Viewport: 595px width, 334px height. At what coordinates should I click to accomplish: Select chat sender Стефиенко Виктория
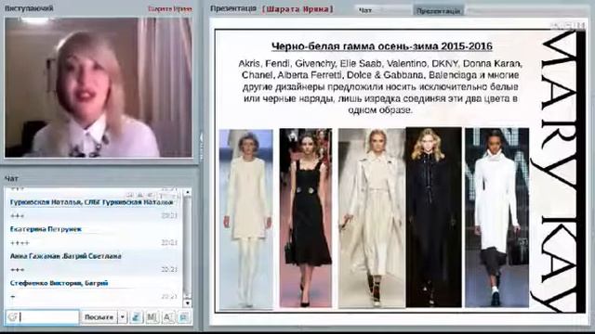tap(59, 283)
